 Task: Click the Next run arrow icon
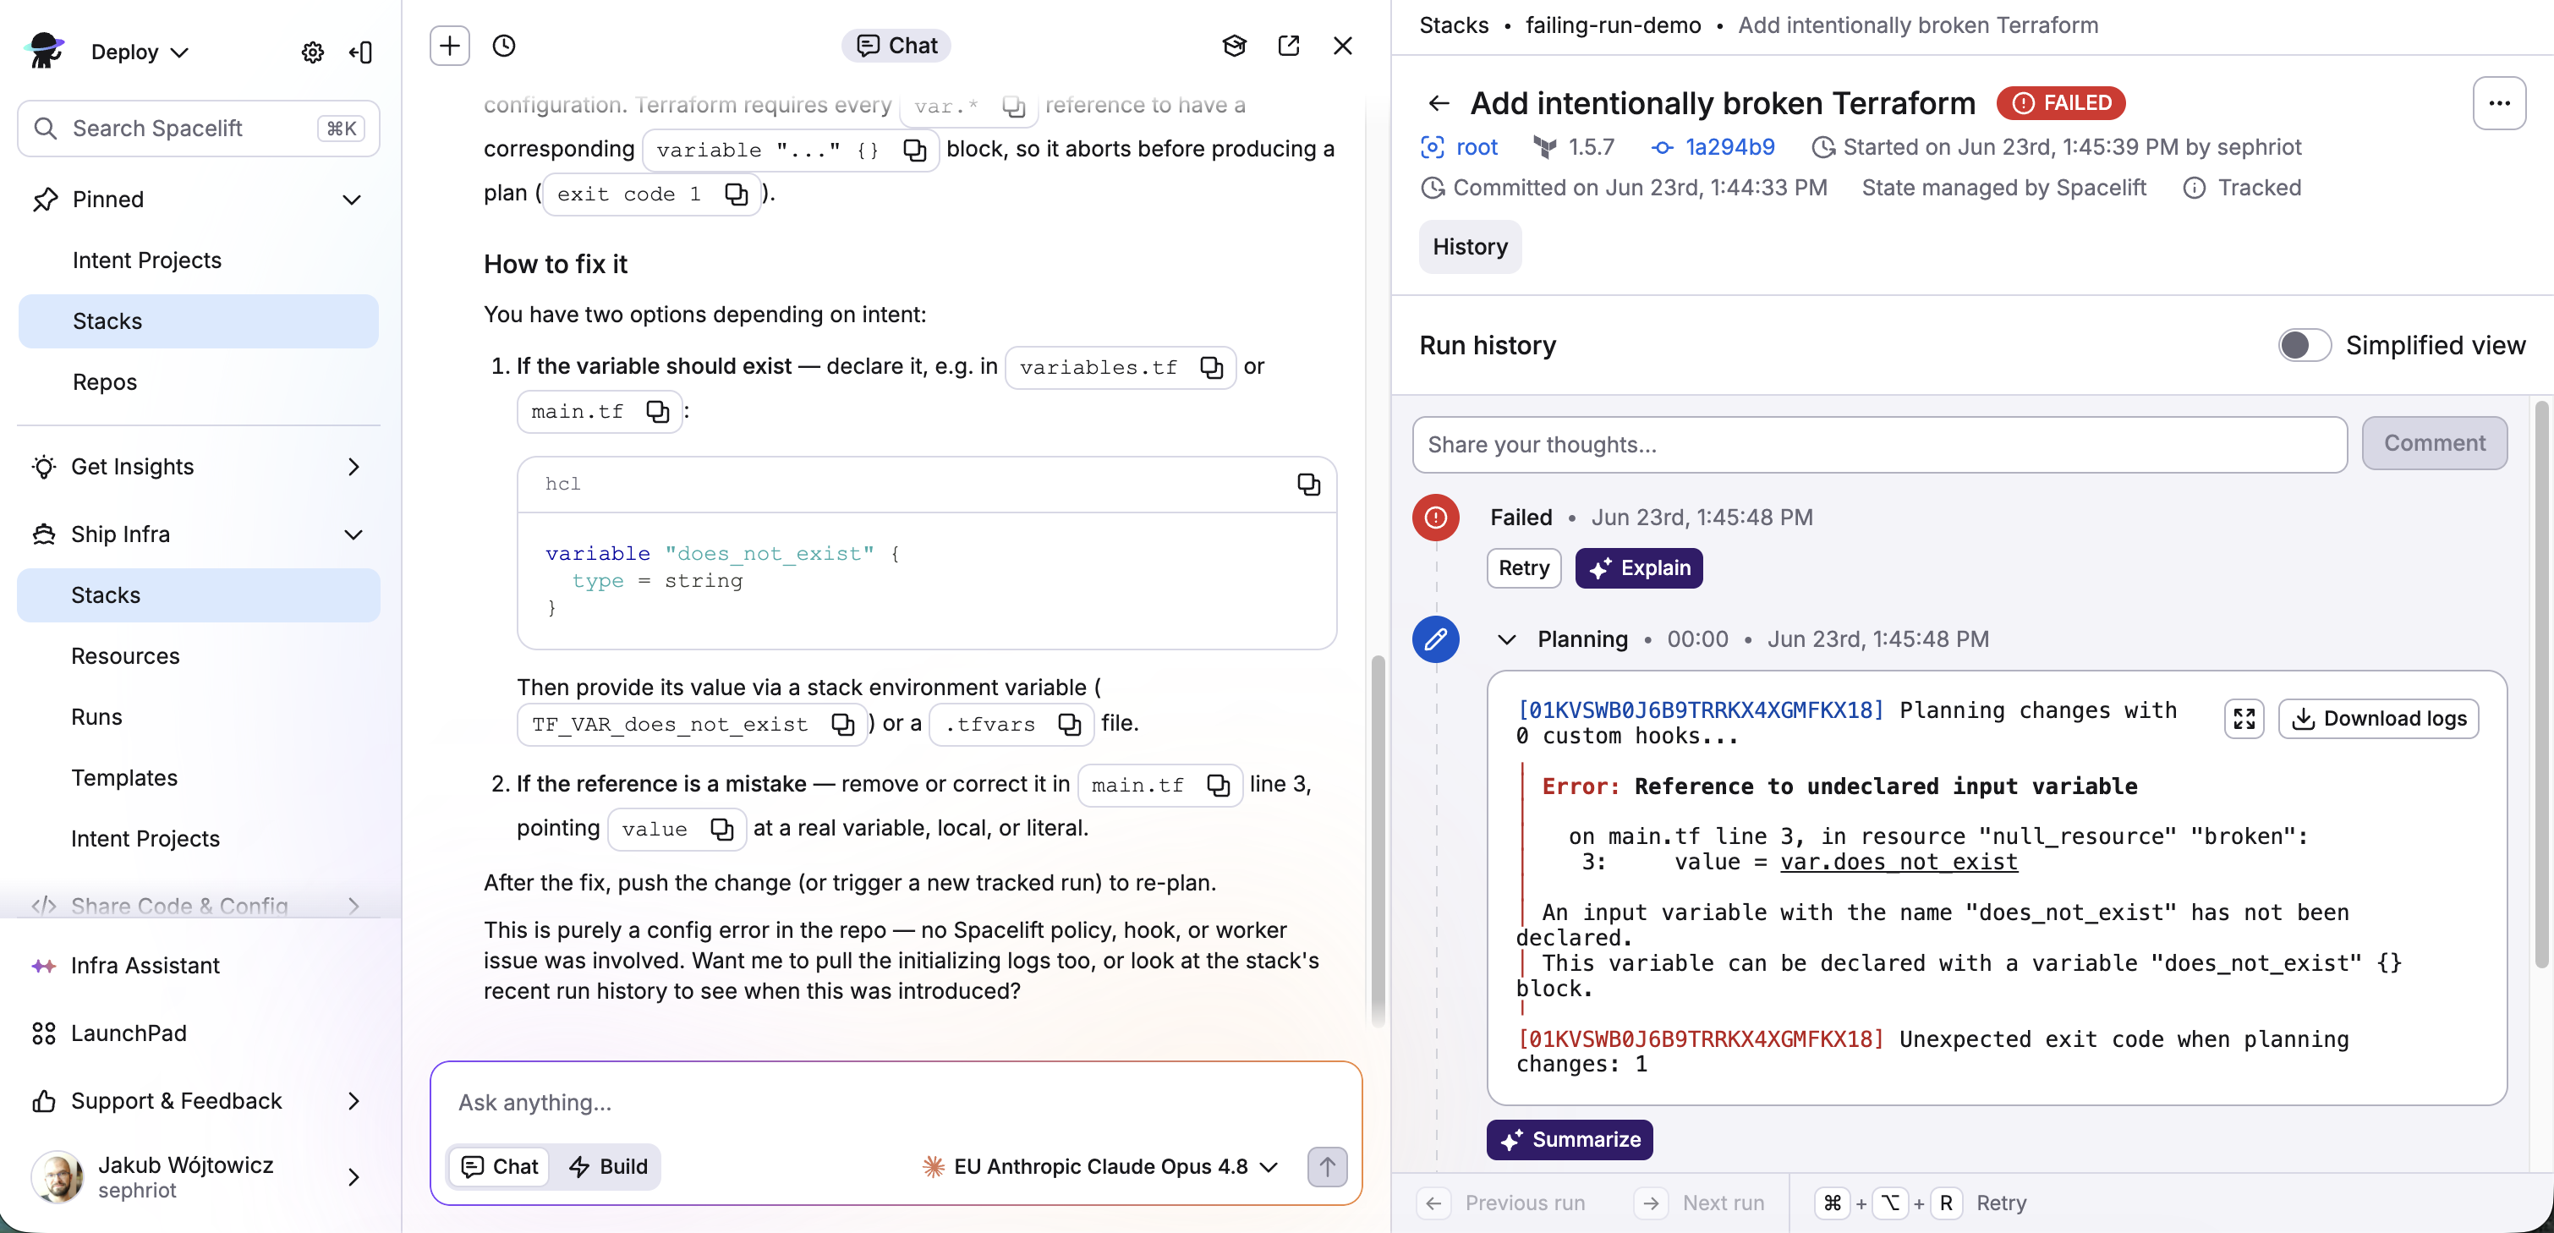click(x=1651, y=1203)
